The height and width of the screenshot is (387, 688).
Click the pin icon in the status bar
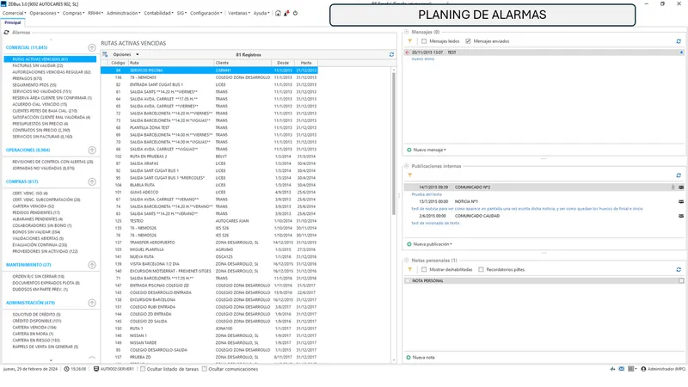pos(612,369)
